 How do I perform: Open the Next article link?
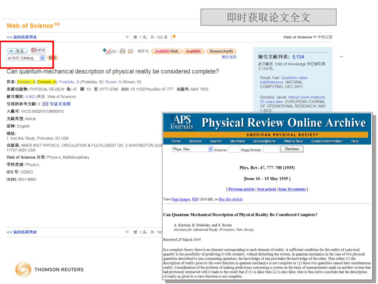point(267,189)
